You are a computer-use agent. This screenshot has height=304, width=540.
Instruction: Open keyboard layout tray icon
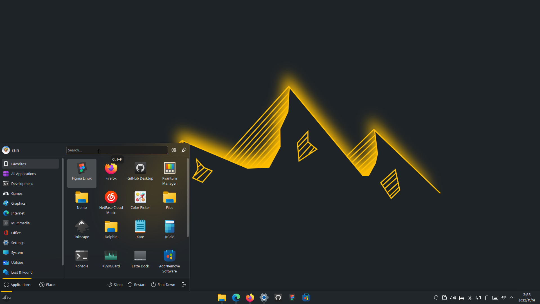(x=495, y=298)
